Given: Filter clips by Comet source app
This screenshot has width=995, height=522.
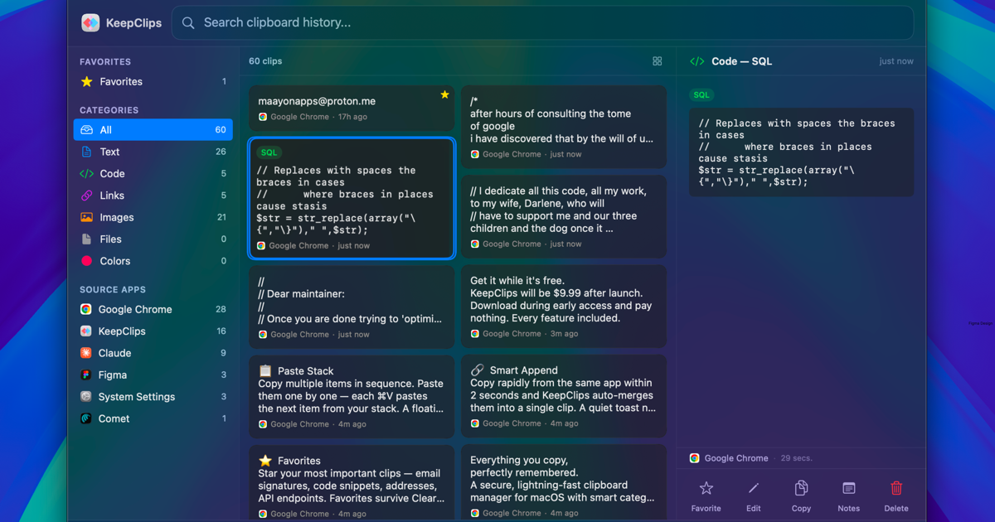Looking at the screenshot, I should point(153,418).
